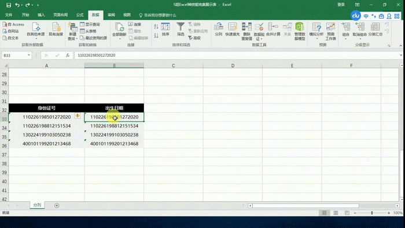
Task: Expand Data Validation (数据验证) dropdown
Action: tap(262, 39)
